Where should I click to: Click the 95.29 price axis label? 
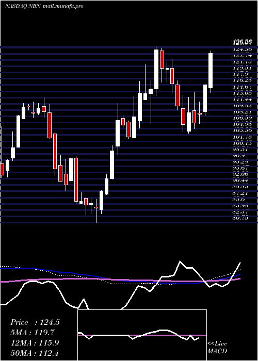(241, 161)
